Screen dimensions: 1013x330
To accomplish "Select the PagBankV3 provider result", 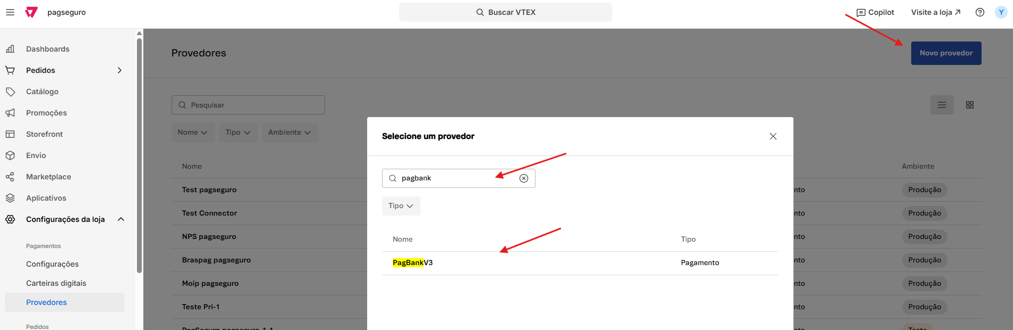I will click(580, 263).
